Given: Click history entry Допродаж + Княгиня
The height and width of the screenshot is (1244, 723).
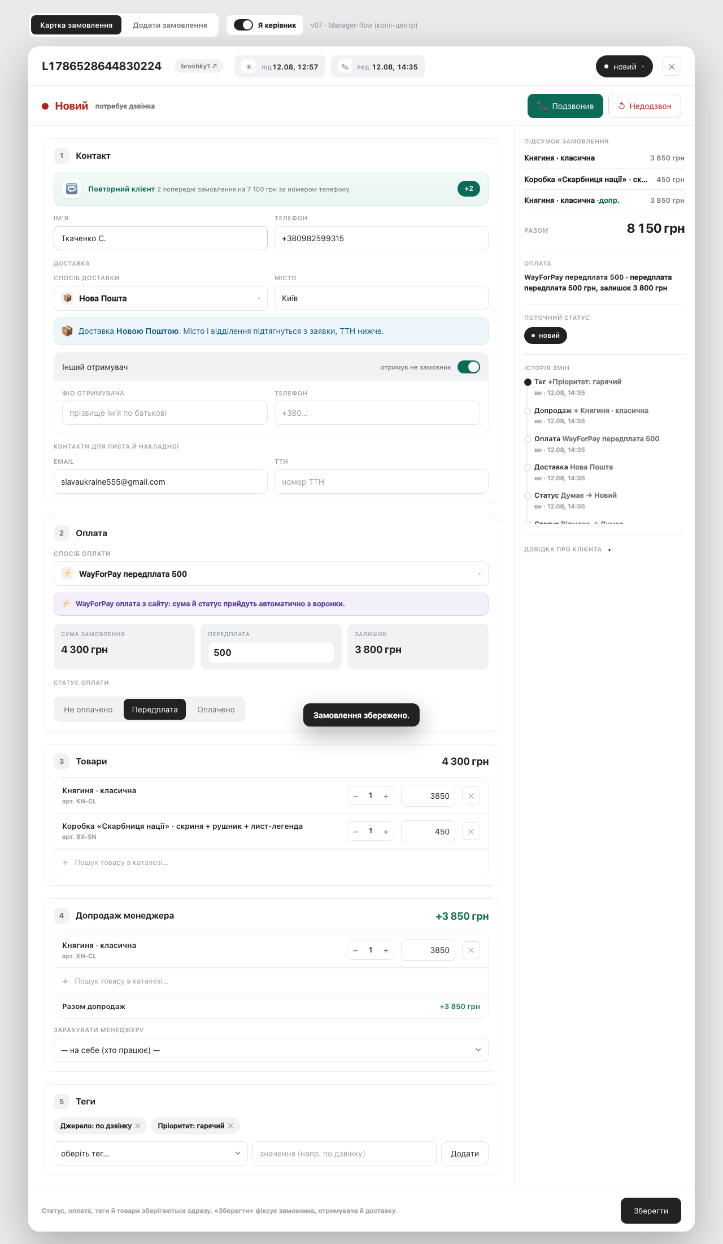Looking at the screenshot, I should click(591, 411).
